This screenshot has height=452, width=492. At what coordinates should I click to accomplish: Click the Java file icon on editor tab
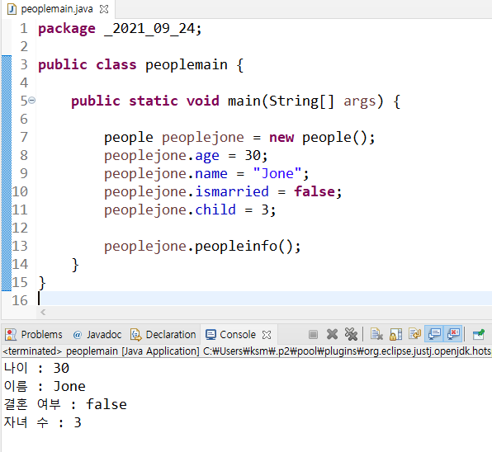[x=12, y=9]
